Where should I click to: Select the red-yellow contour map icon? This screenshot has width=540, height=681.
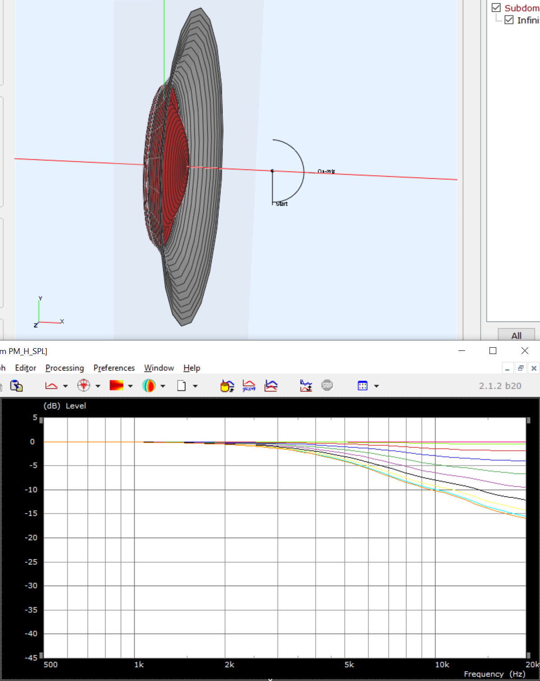pos(116,386)
